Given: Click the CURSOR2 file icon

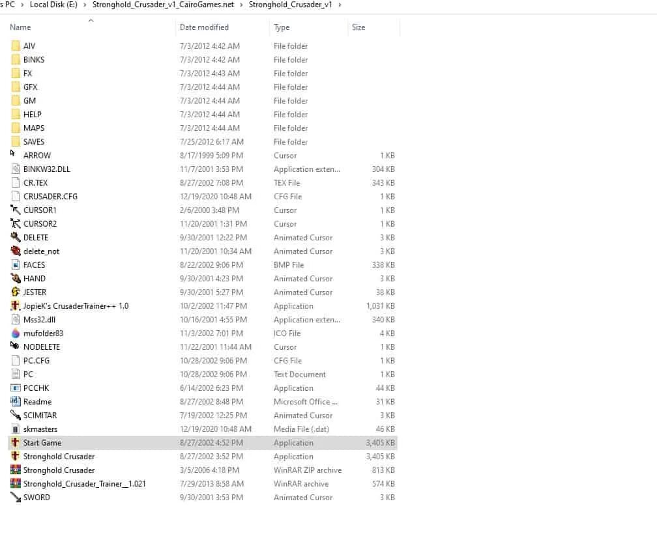Looking at the screenshot, I should [16, 223].
